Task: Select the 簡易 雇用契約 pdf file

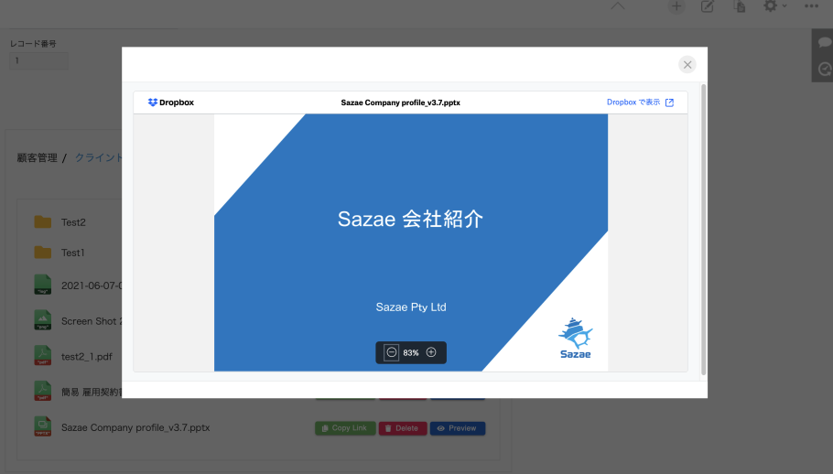Action: coord(92,393)
